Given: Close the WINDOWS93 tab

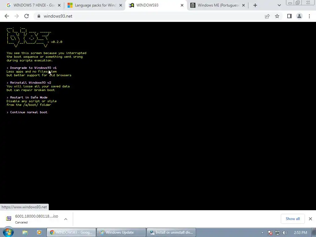Looking at the screenshot, I should (182, 6).
